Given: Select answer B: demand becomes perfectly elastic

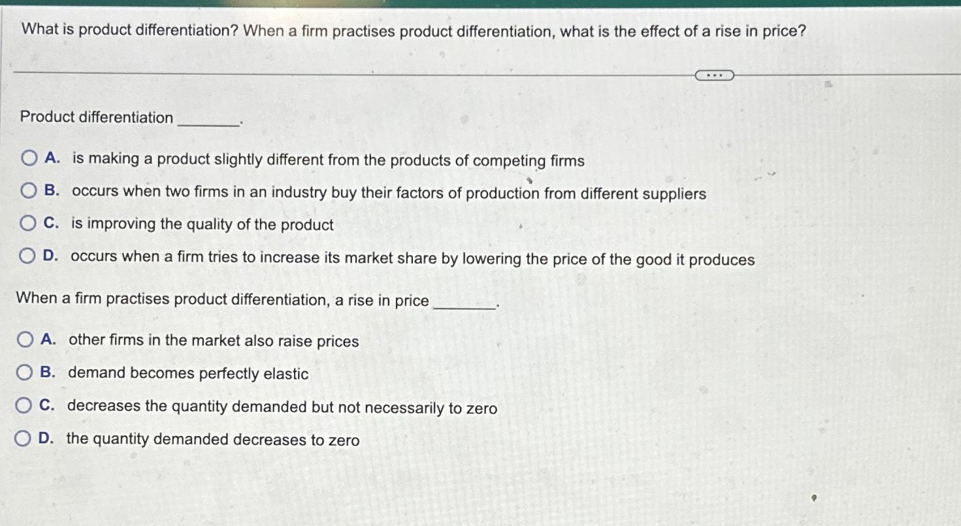Looking at the screenshot, I should (25, 372).
